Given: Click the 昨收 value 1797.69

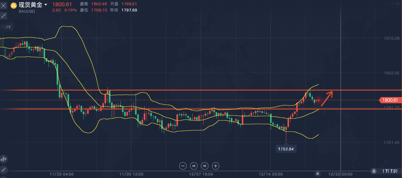Looking at the screenshot, I should coord(129,10).
